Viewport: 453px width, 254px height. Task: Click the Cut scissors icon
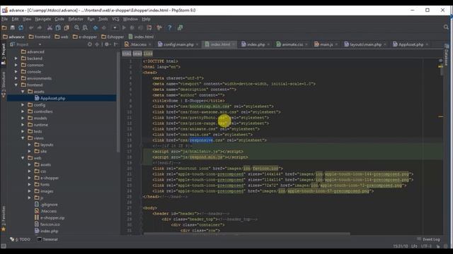point(50,28)
